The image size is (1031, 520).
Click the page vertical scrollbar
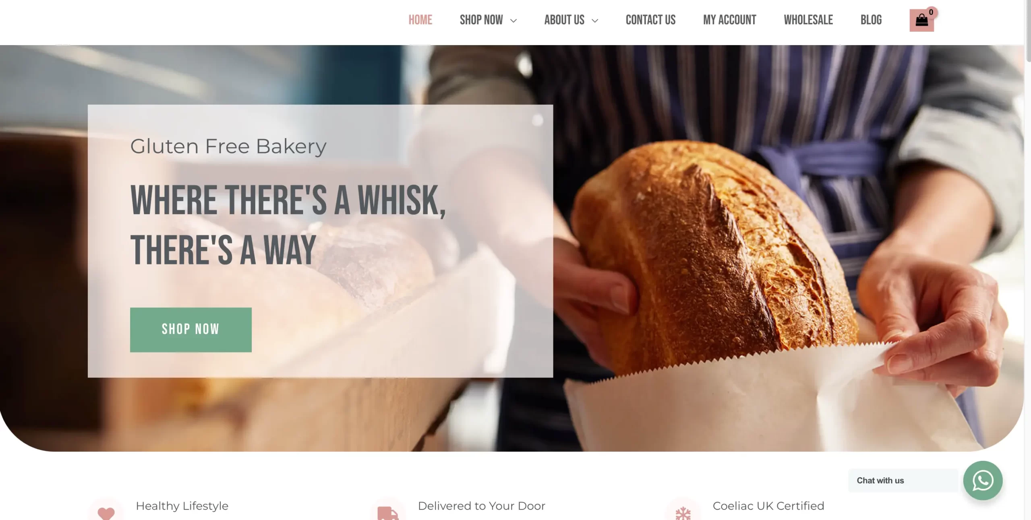(1027, 260)
